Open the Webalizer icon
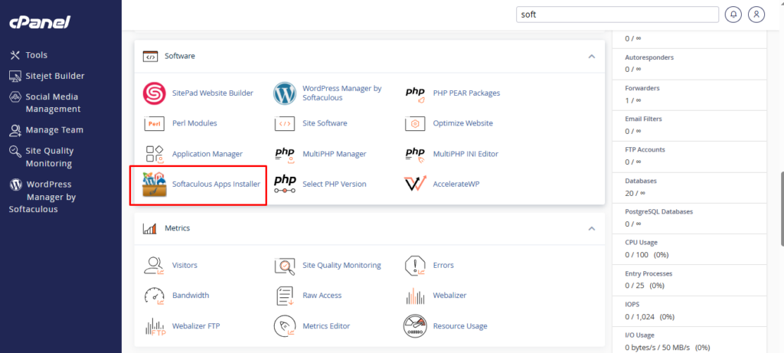The height and width of the screenshot is (353, 784). click(415, 296)
